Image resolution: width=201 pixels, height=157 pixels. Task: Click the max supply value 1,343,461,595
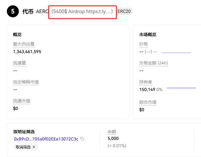click(x=27, y=52)
